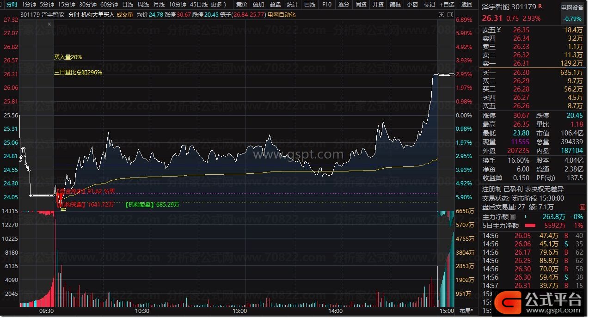This screenshot has width=589, height=318.
Task: Toggle the 标记 marker option
Action: (429, 5)
